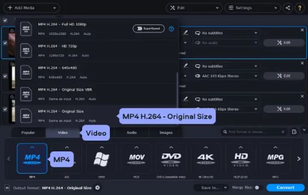
Task: Switch to the Popular tab
Action: pos(28,133)
